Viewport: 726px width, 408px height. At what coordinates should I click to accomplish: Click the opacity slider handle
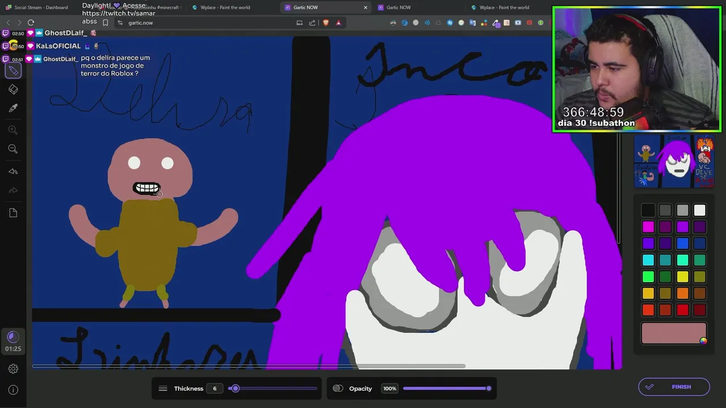488,389
